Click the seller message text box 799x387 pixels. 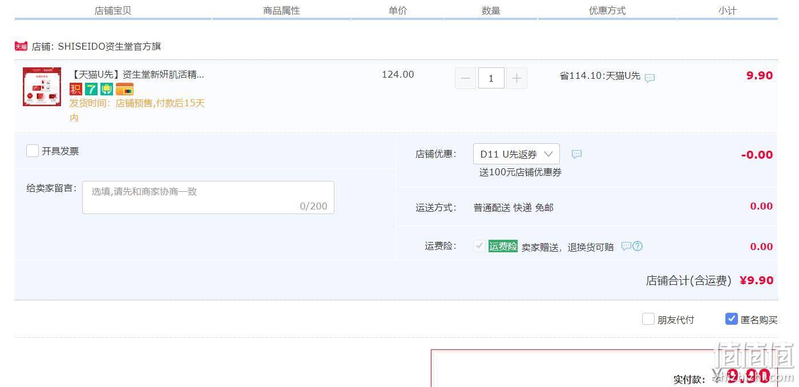point(208,197)
